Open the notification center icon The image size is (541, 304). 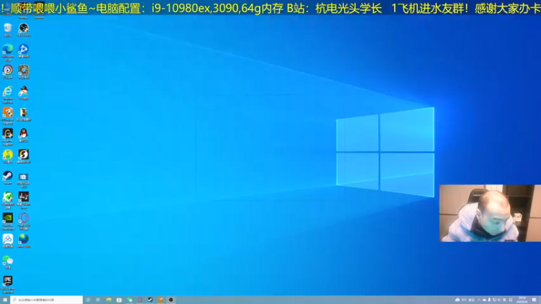pos(534,300)
